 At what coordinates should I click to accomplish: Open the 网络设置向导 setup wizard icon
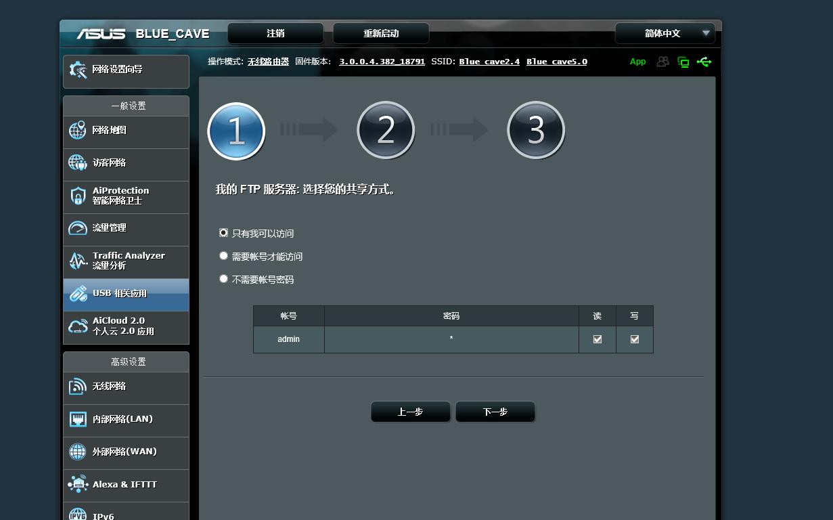[x=78, y=70]
